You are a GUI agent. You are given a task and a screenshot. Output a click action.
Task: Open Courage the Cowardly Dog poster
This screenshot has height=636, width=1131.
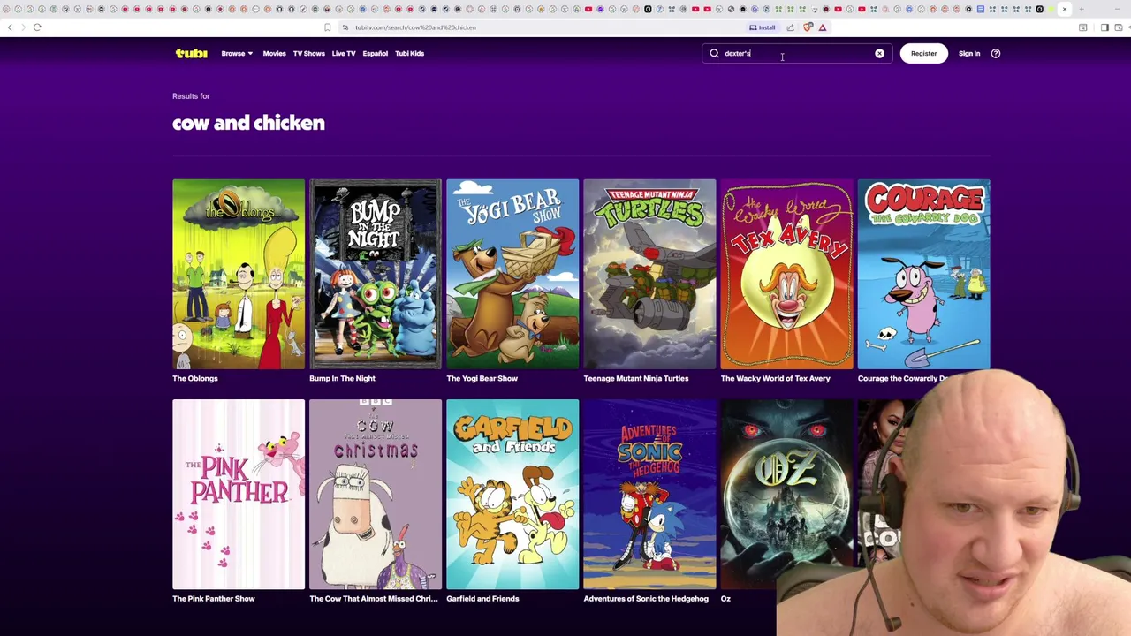[x=923, y=274]
